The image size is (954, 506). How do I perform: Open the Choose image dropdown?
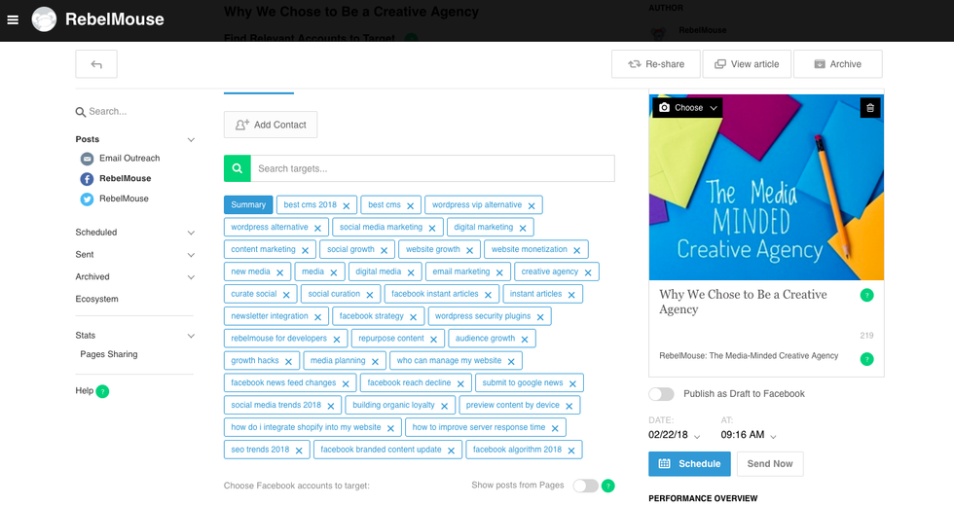(687, 108)
